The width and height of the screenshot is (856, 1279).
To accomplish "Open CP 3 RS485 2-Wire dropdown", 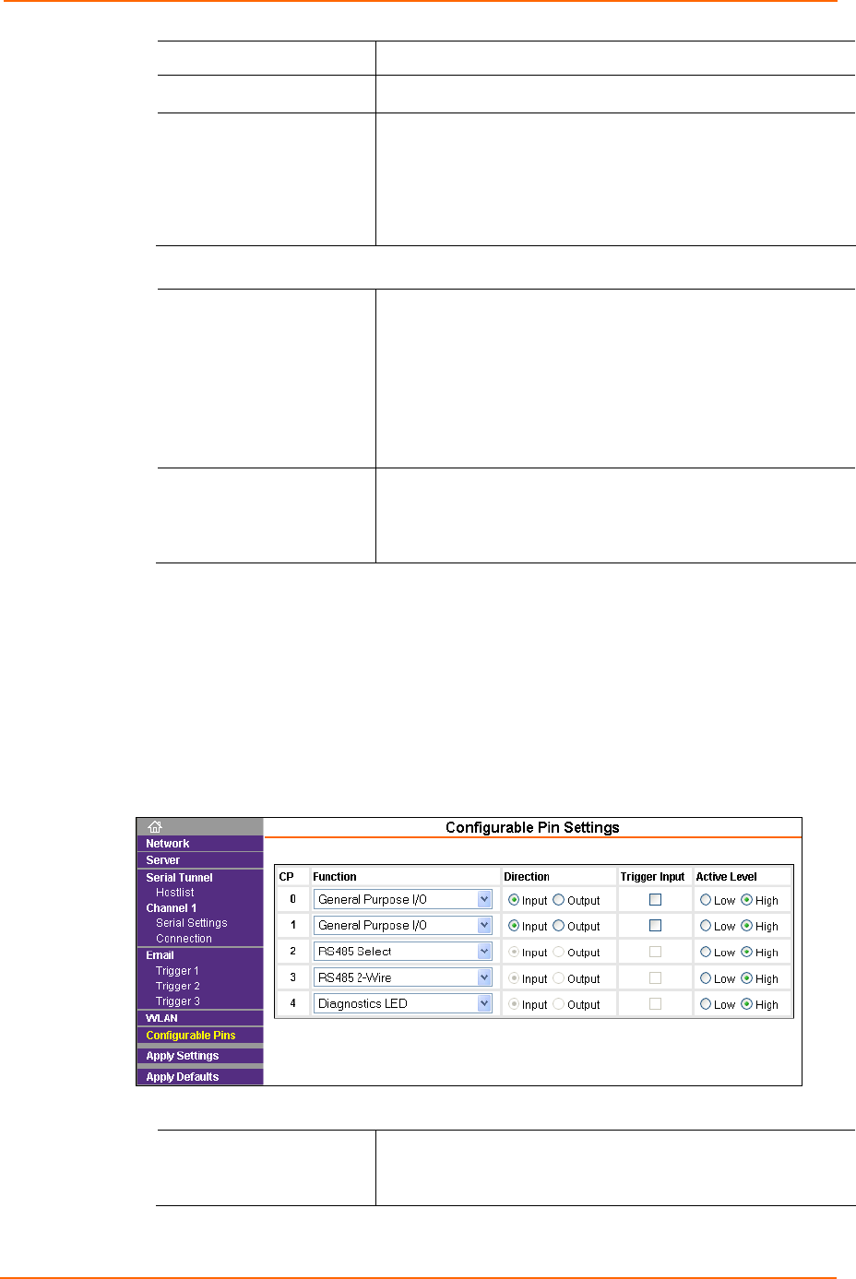I will pos(402,977).
